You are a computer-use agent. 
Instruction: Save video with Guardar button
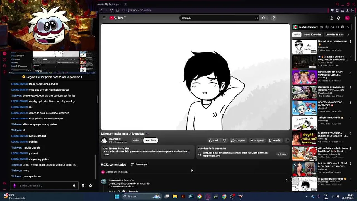pyautogui.click(x=275, y=140)
